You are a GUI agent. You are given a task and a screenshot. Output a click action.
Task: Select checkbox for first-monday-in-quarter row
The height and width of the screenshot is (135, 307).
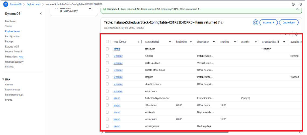click(x=107, y=98)
